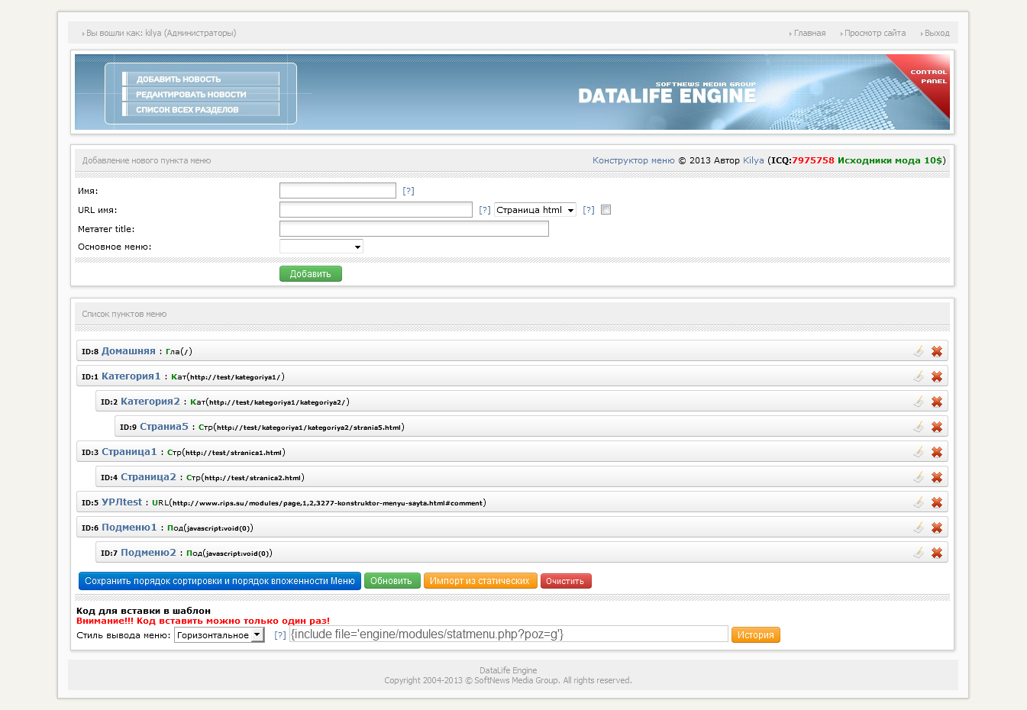Open the orange История button

point(756,635)
